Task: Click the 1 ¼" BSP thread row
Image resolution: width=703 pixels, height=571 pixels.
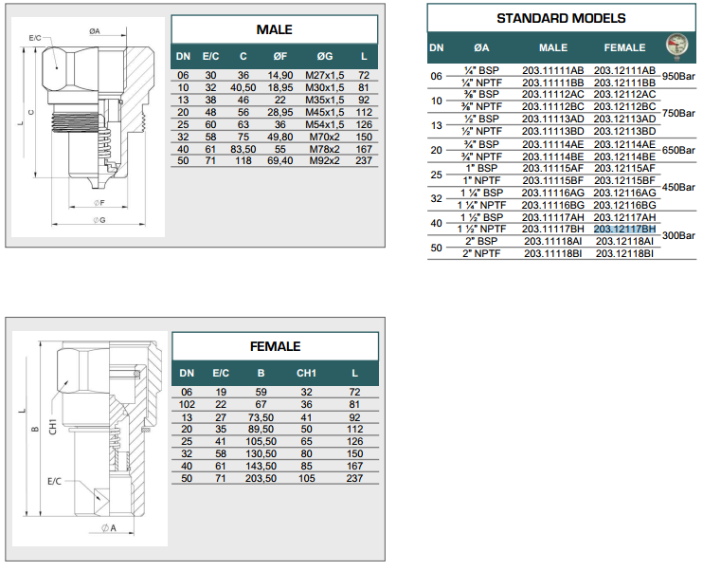Action: coord(481,193)
